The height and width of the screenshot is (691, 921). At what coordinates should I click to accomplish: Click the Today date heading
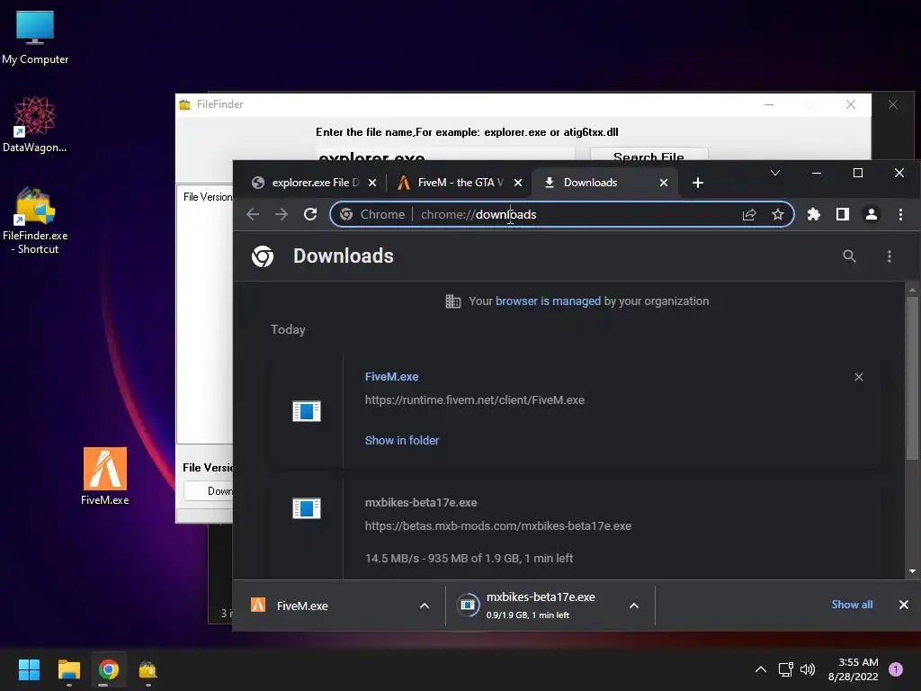288,329
